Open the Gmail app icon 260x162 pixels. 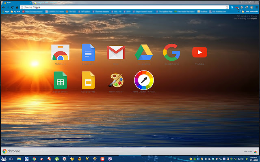(x=116, y=52)
